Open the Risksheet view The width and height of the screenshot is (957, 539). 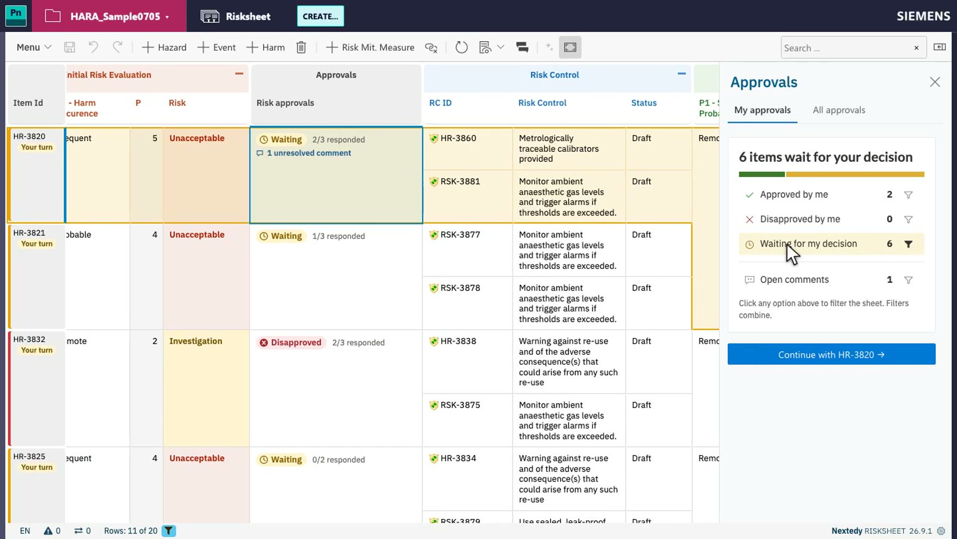point(236,16)
